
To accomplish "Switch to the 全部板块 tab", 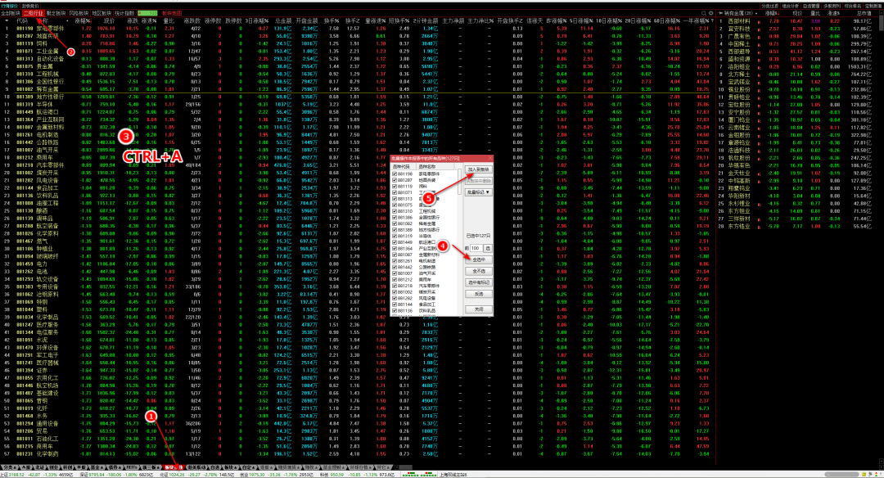I will click(11, 13).
